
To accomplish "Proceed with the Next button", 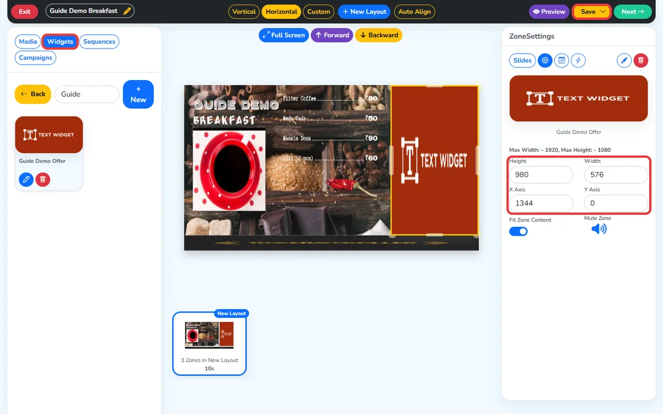I will point(633,12).
